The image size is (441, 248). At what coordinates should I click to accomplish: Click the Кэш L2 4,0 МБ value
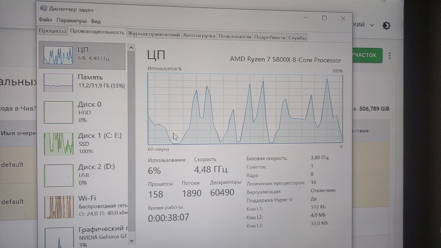point(318,215)
